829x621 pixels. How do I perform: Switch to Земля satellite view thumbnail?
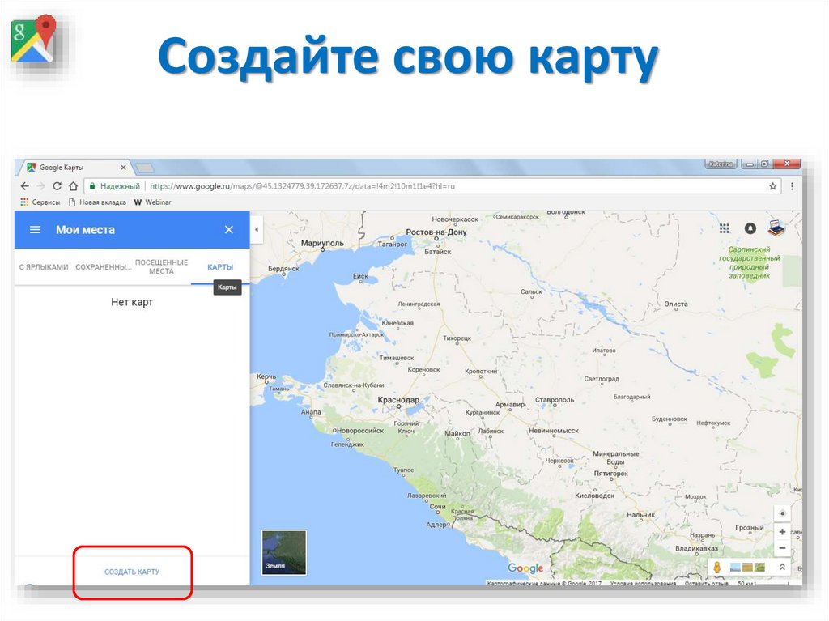[284, 552]
